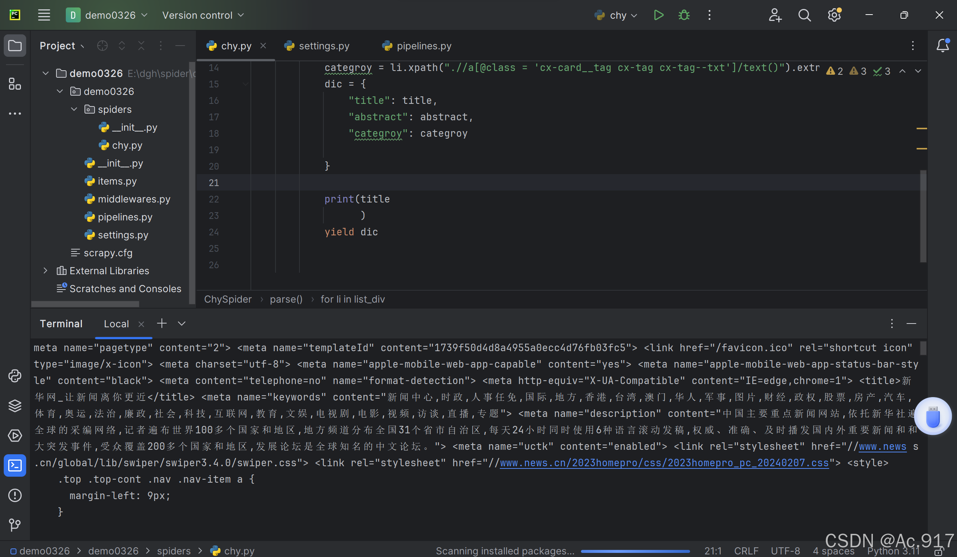
Task: Toggle the Project tool window folder button
Action: (x=15, y=46)
